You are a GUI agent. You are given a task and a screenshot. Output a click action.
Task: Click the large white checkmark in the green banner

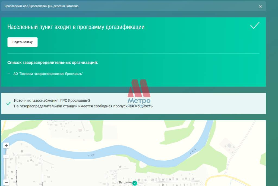point(254,26)
